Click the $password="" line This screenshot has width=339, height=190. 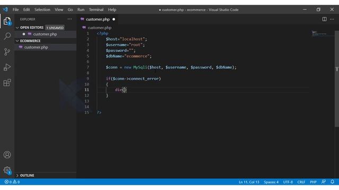(x=121, y=51)
